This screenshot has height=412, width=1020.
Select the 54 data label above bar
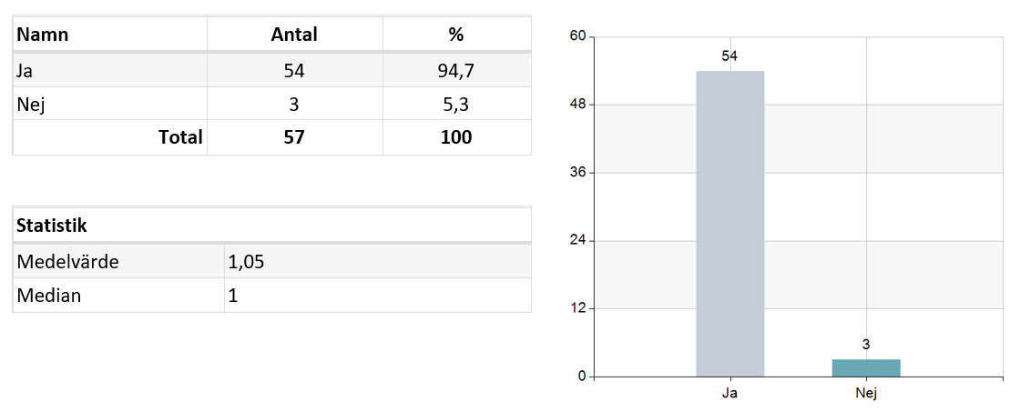coord(729,56)
